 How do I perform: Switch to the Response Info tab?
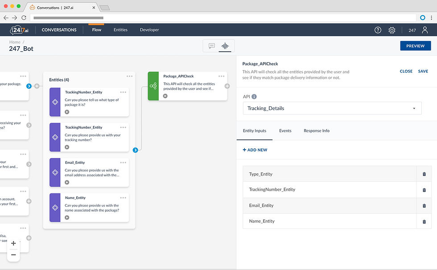pyautogui.click(x=317, y=131)
